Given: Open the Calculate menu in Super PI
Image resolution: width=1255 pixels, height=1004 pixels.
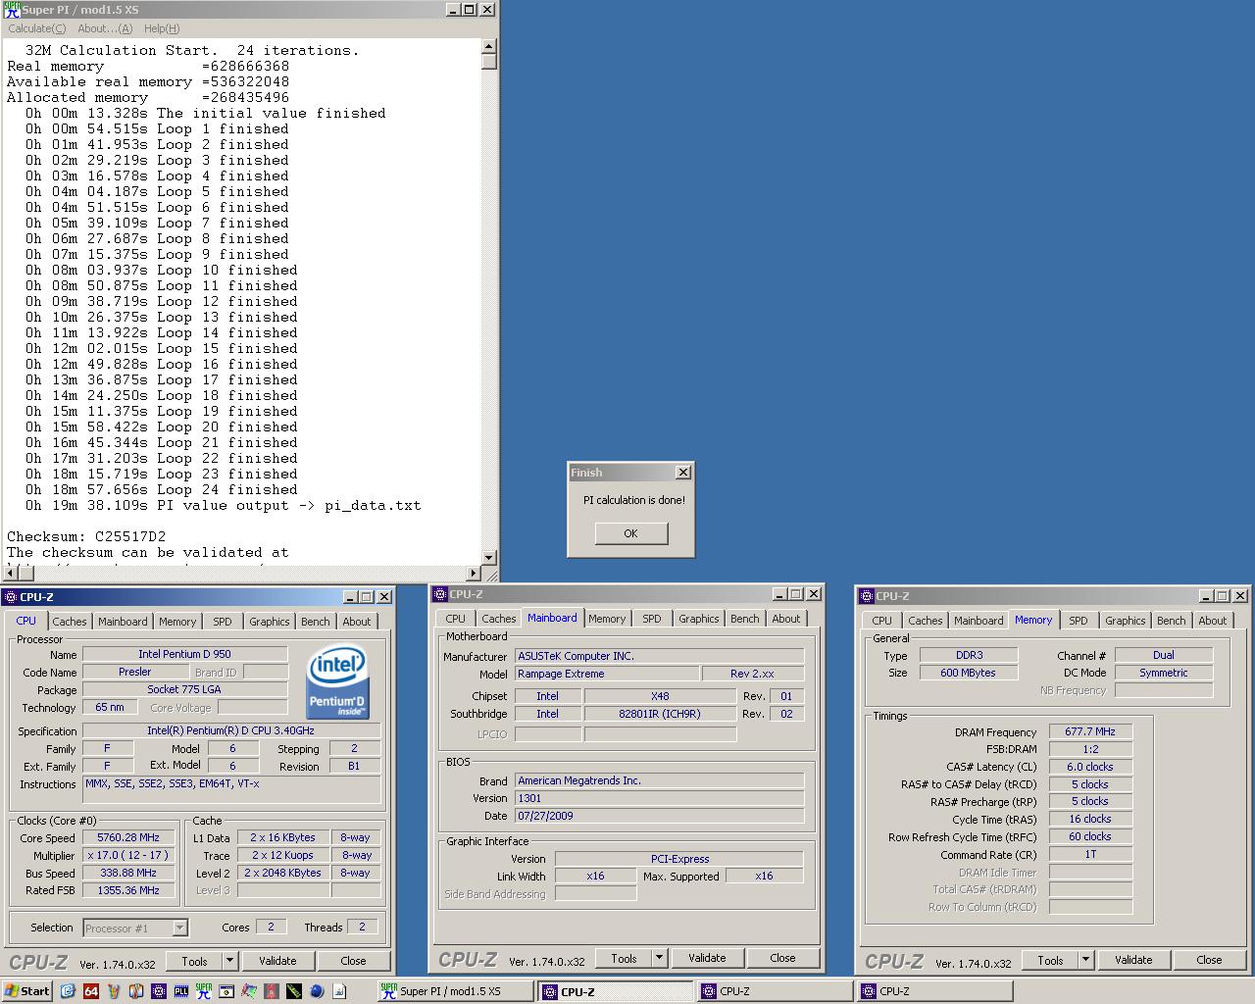Looking at the screenshot, I should [37, 28].
